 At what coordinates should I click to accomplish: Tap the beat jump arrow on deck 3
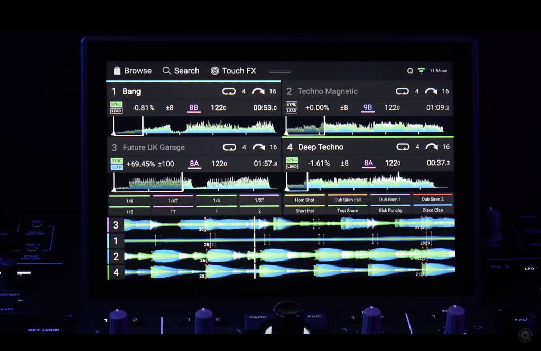coord(258,147)
